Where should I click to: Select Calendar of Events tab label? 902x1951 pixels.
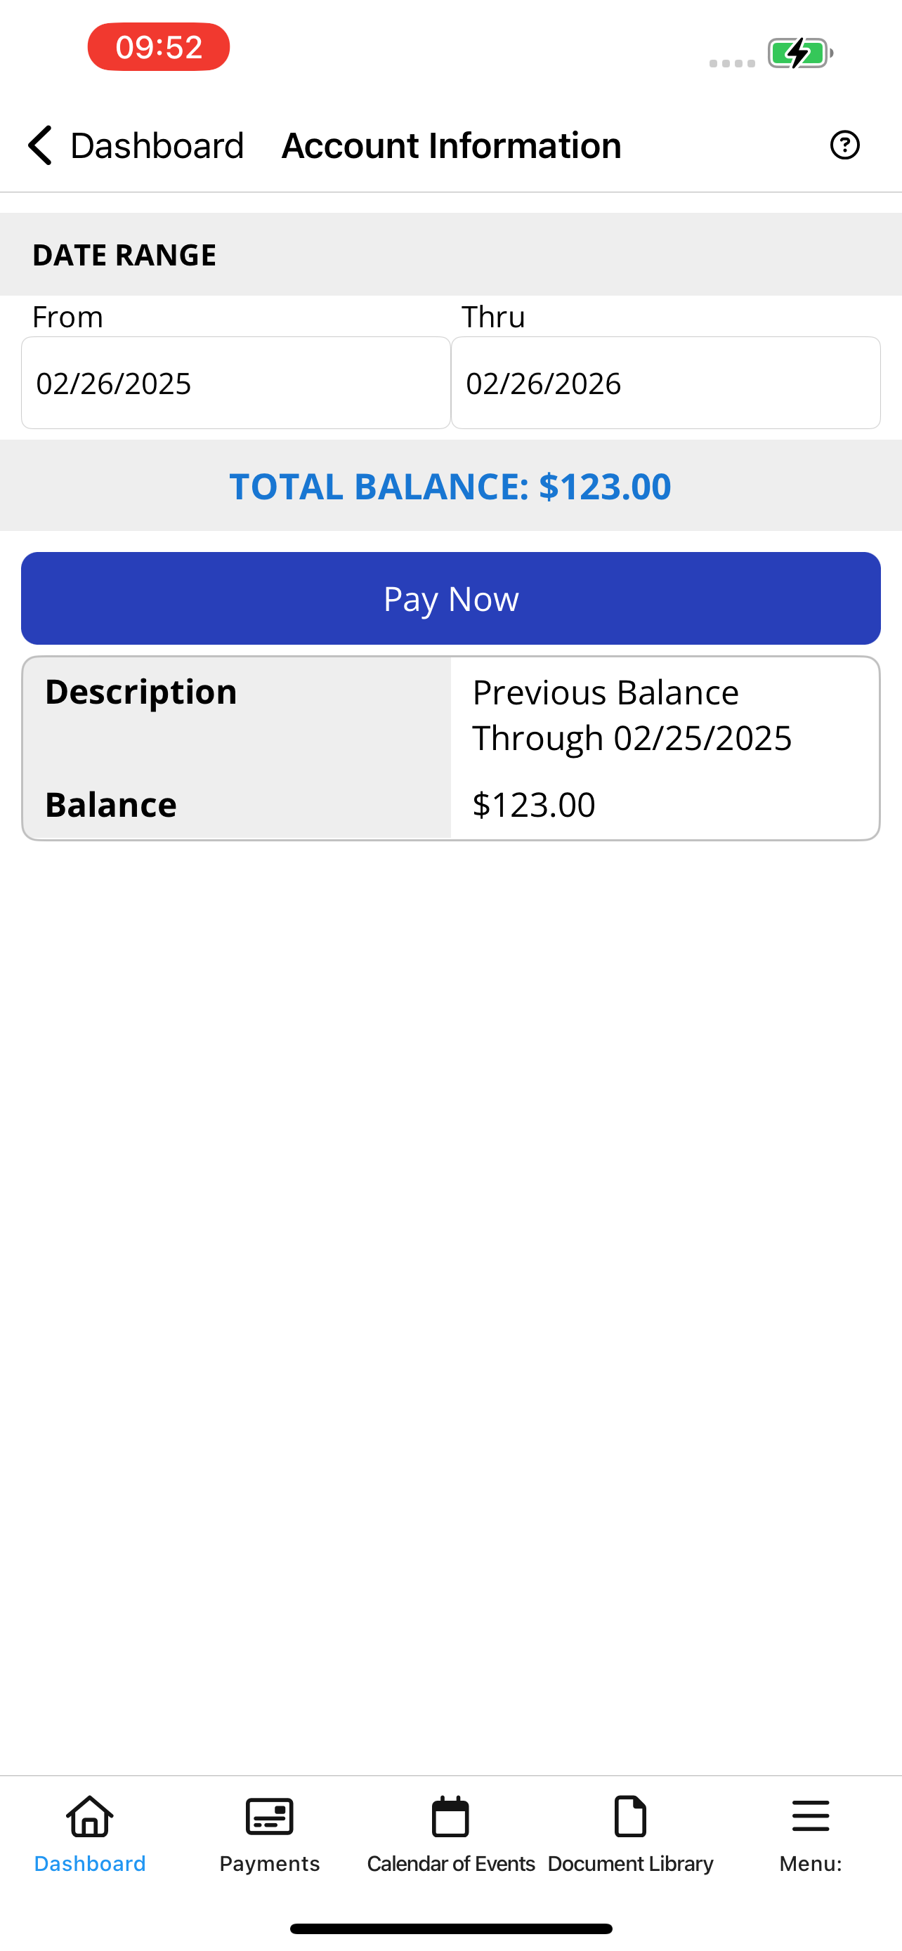tap(450, 1863)
